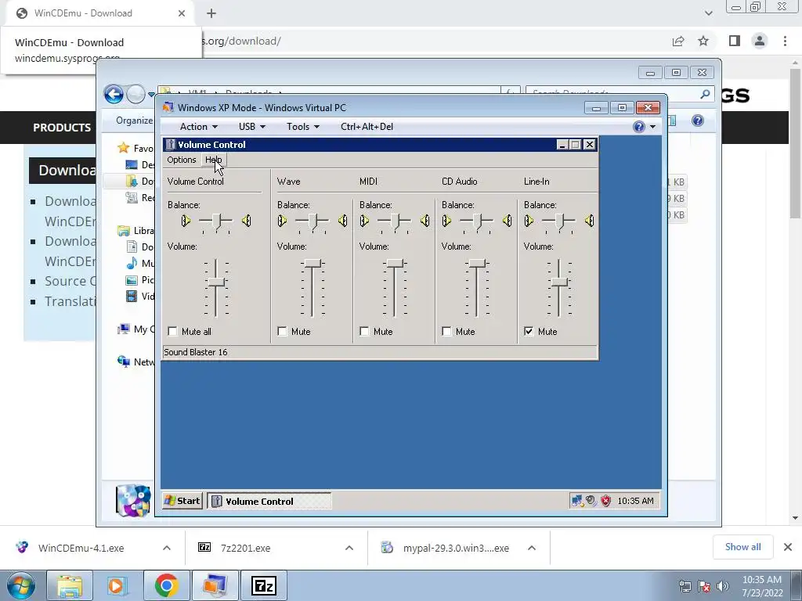Viewport: 802px width, 601px height.
Task: Click the right speaker icon of Wave balance
Action: coord(343,221)
